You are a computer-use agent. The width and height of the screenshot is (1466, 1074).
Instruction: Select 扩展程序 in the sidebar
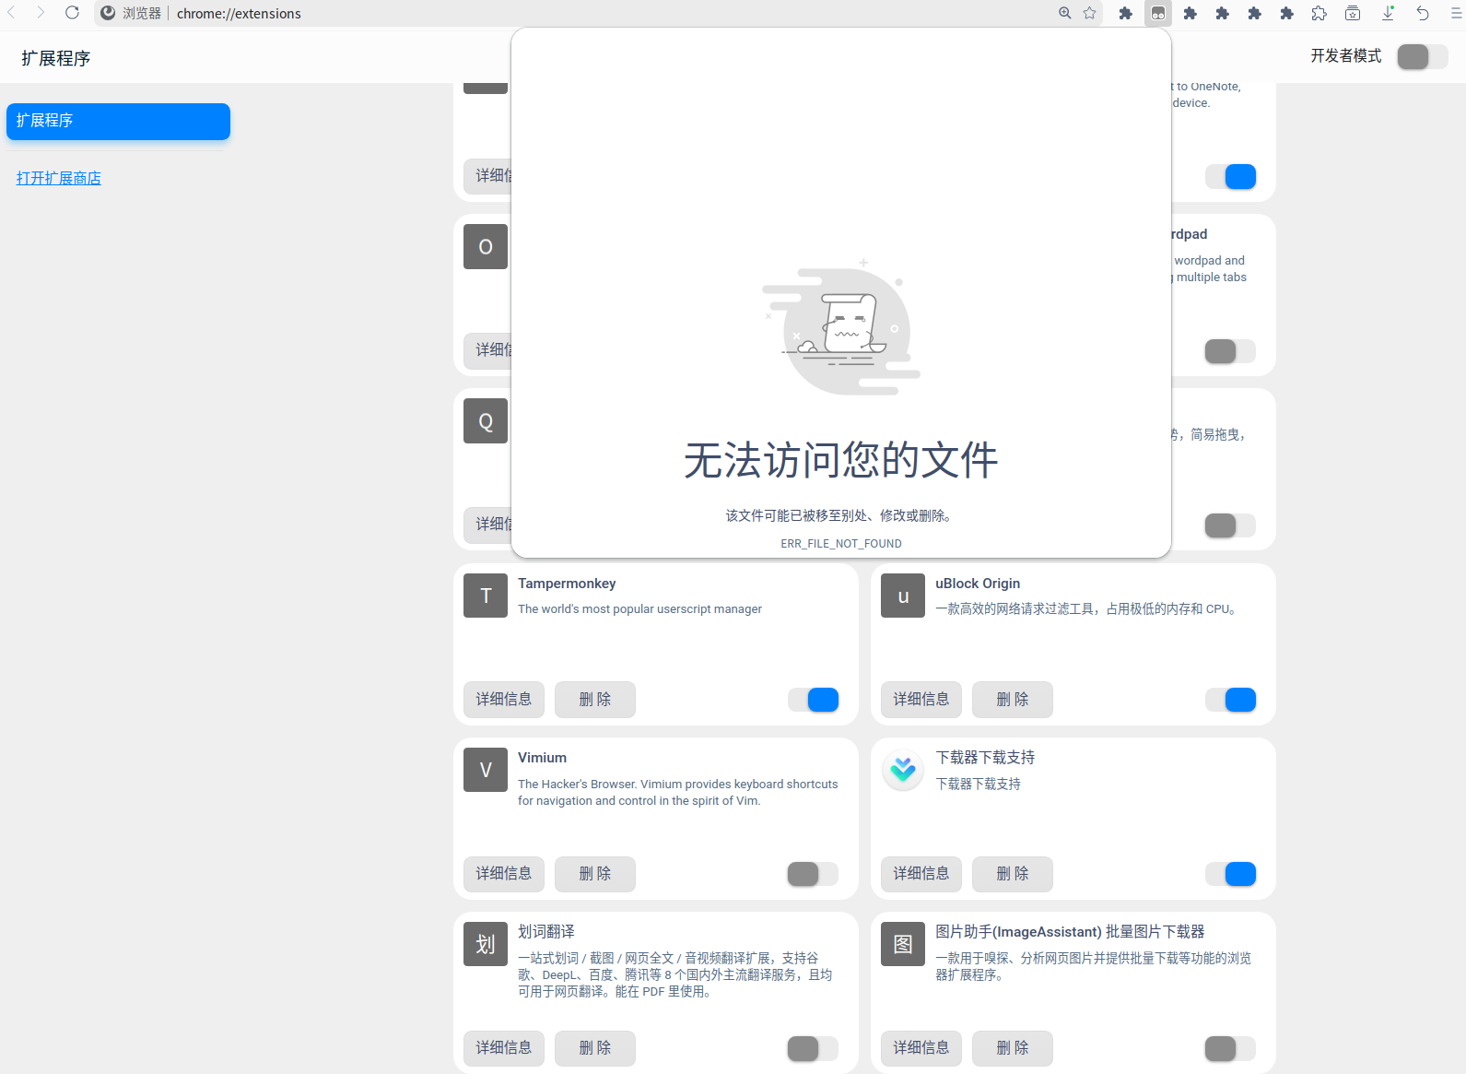tap(118, 121)
